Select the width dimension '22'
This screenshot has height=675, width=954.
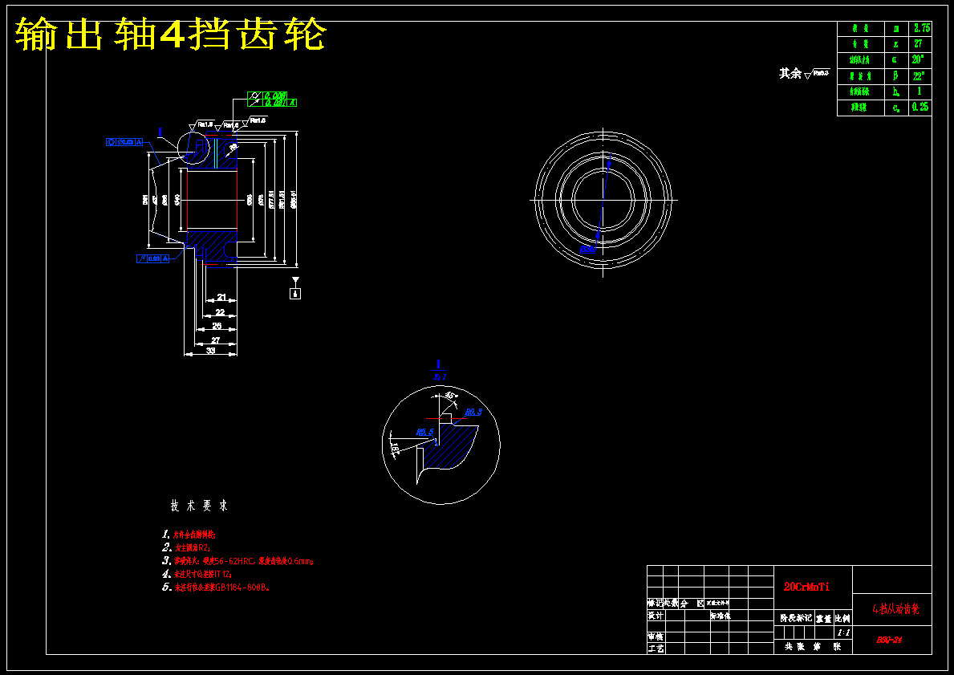[x=221, y=312]
